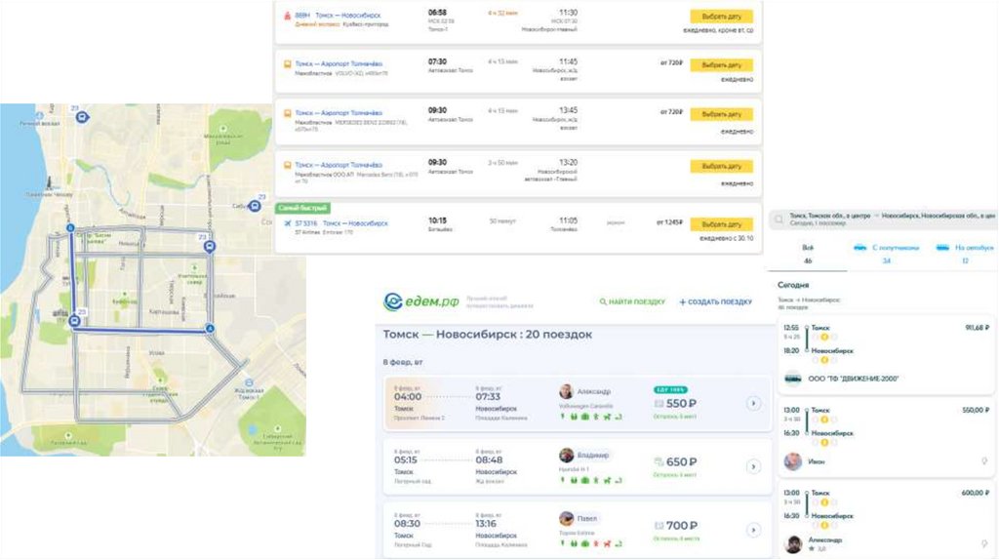Click the plane icon for flight S7 5316

tap(287, 223)
